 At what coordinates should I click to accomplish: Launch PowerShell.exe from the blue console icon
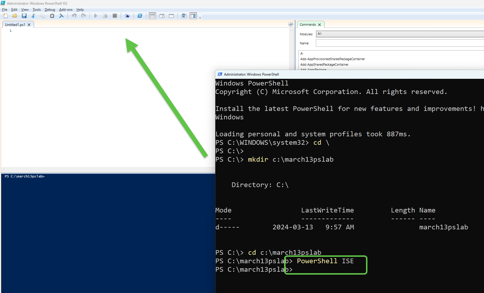[140, 16]
